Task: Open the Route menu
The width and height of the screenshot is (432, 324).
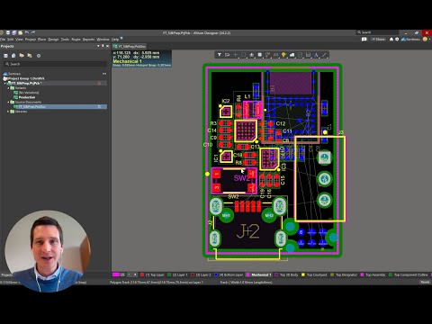Action: tap(76, 40)
